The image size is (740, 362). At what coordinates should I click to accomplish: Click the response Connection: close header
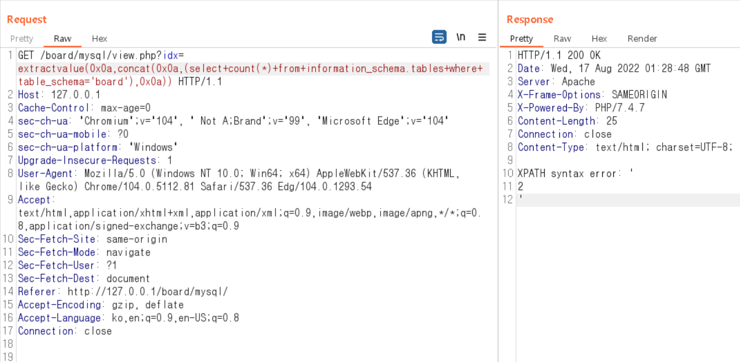564,134
